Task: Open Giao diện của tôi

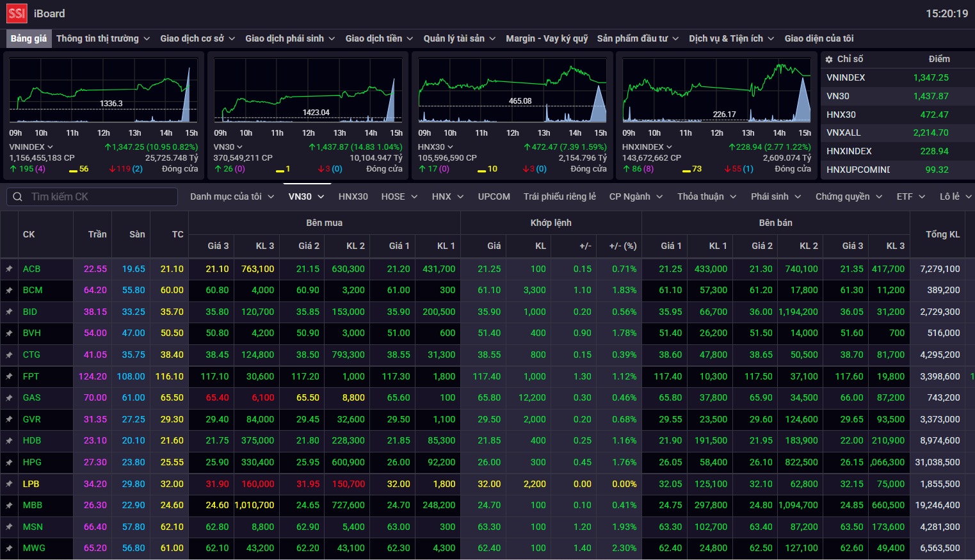Action: point(819,38)
